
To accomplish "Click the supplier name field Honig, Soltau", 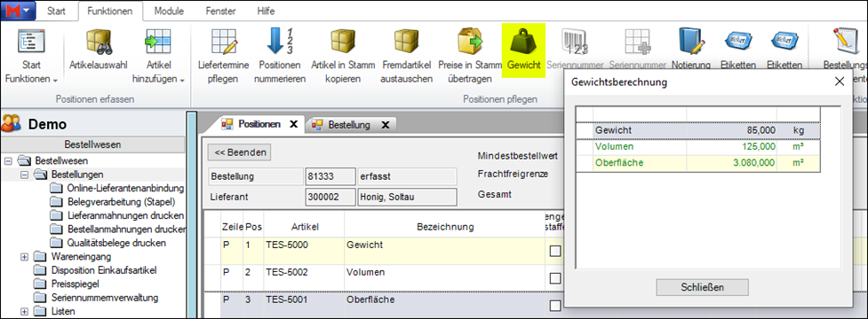I will click(407, 197).
